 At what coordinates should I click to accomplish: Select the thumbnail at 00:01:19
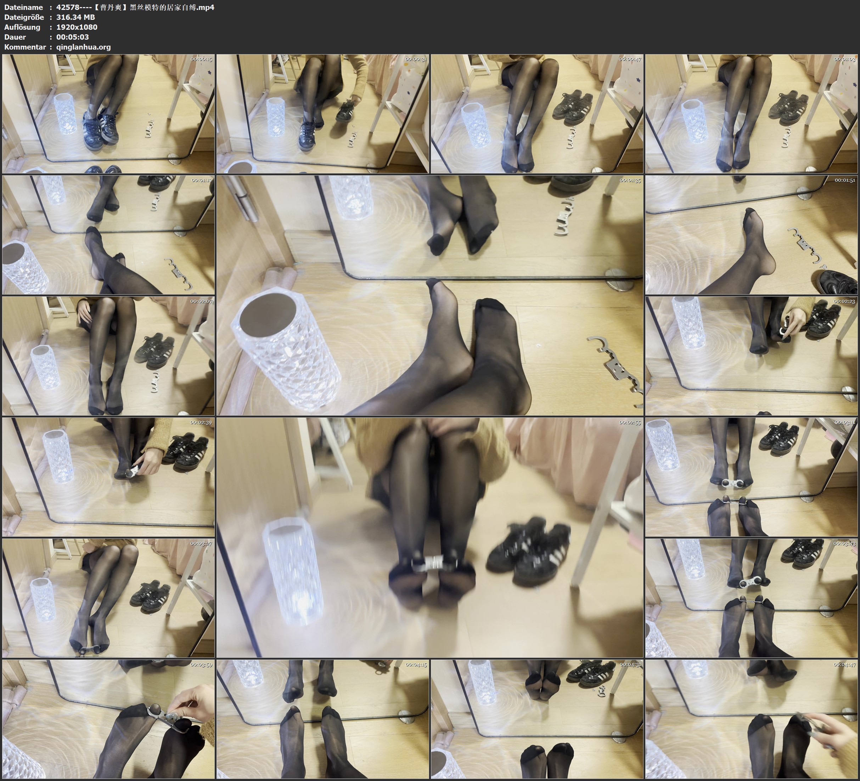click(108, 235)
